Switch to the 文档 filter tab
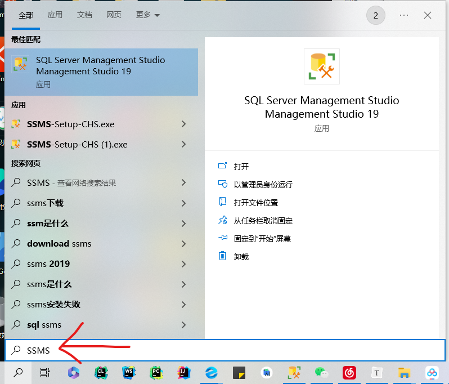 coord(84,15)
